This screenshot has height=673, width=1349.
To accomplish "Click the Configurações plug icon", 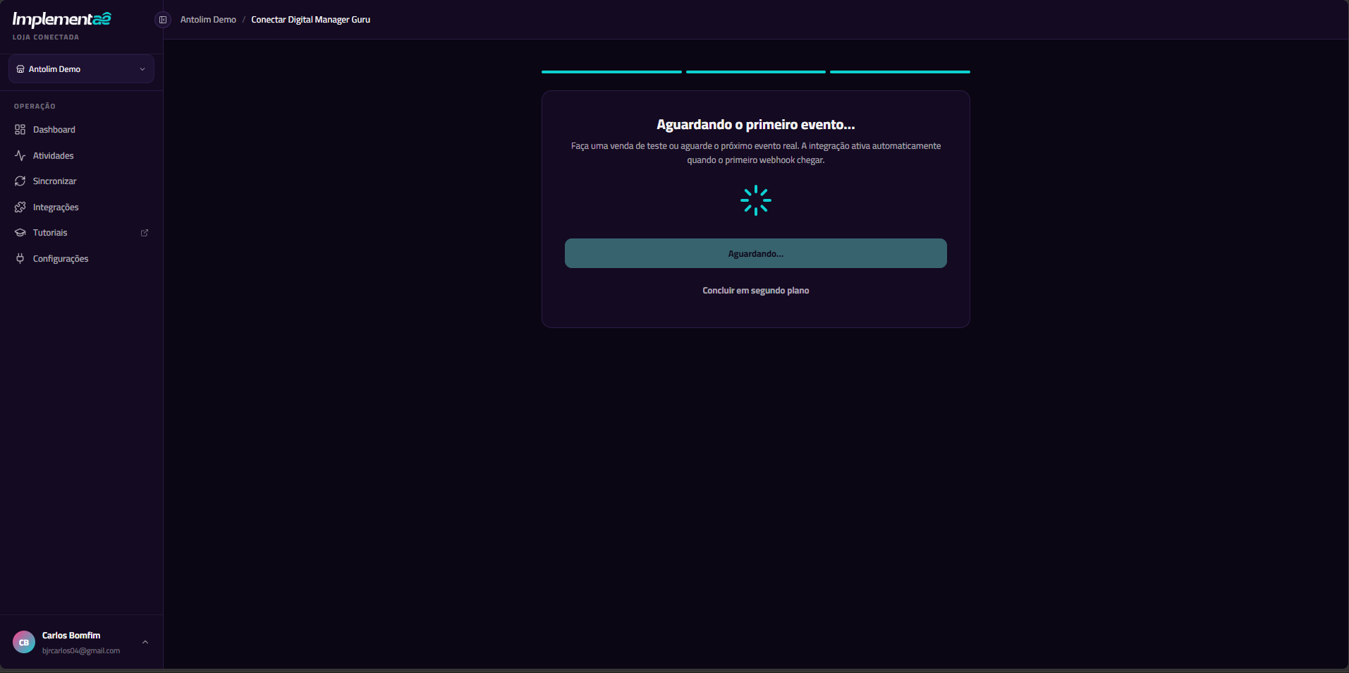I will (x=20, y=259).
